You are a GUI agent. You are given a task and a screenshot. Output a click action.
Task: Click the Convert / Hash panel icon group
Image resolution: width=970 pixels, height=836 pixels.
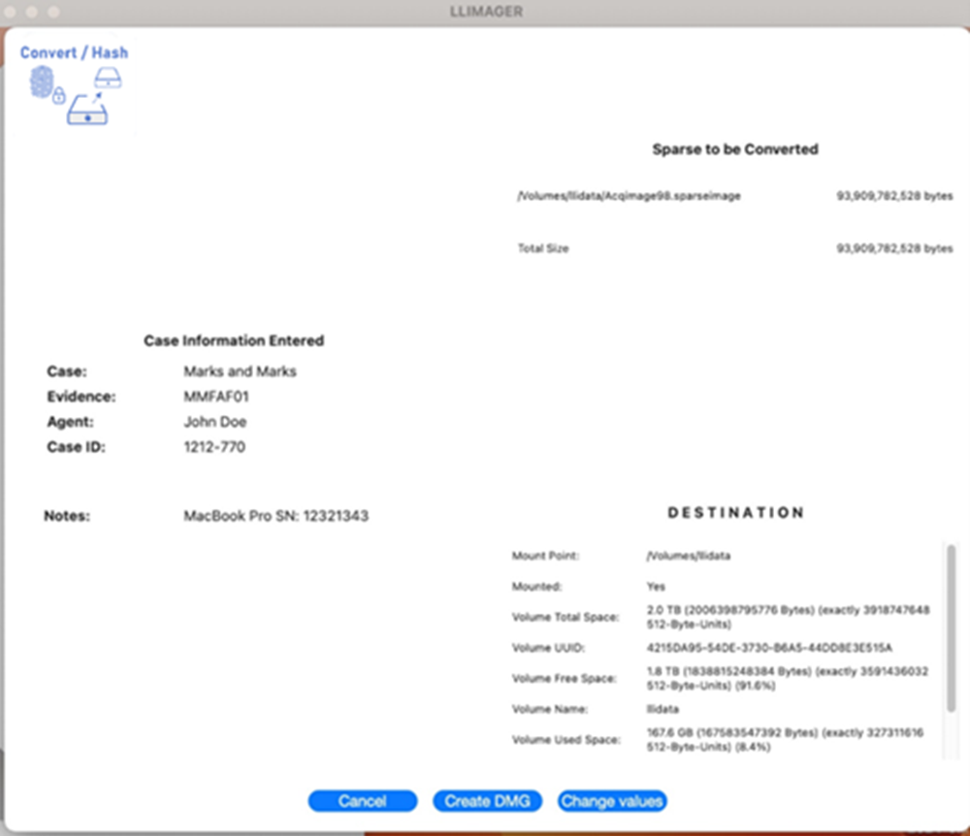point(73,92)
